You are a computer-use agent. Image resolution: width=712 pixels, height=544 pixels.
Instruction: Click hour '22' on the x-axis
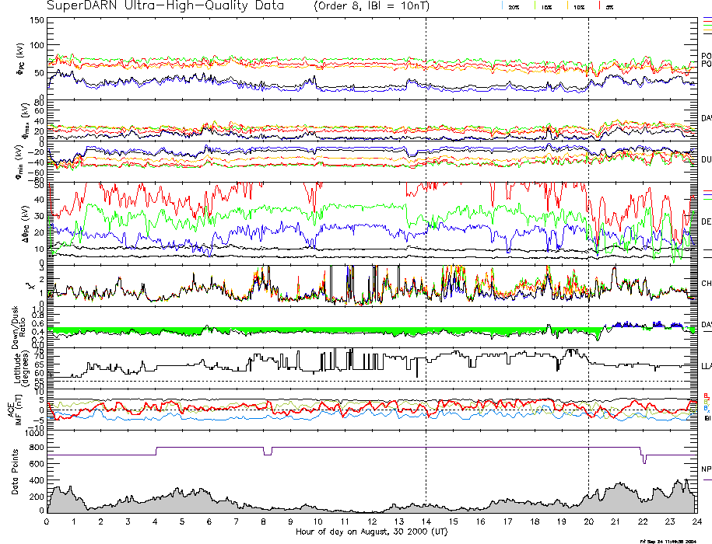pos(643,521)
